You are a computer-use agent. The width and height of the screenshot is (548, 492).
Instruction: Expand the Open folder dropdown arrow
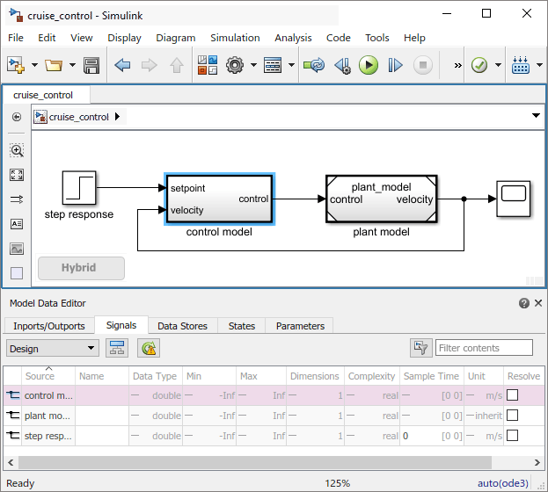(72, 65)
